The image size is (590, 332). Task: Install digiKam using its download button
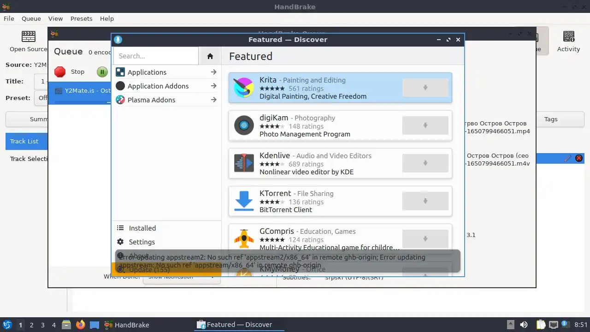[x=425, y=125]
